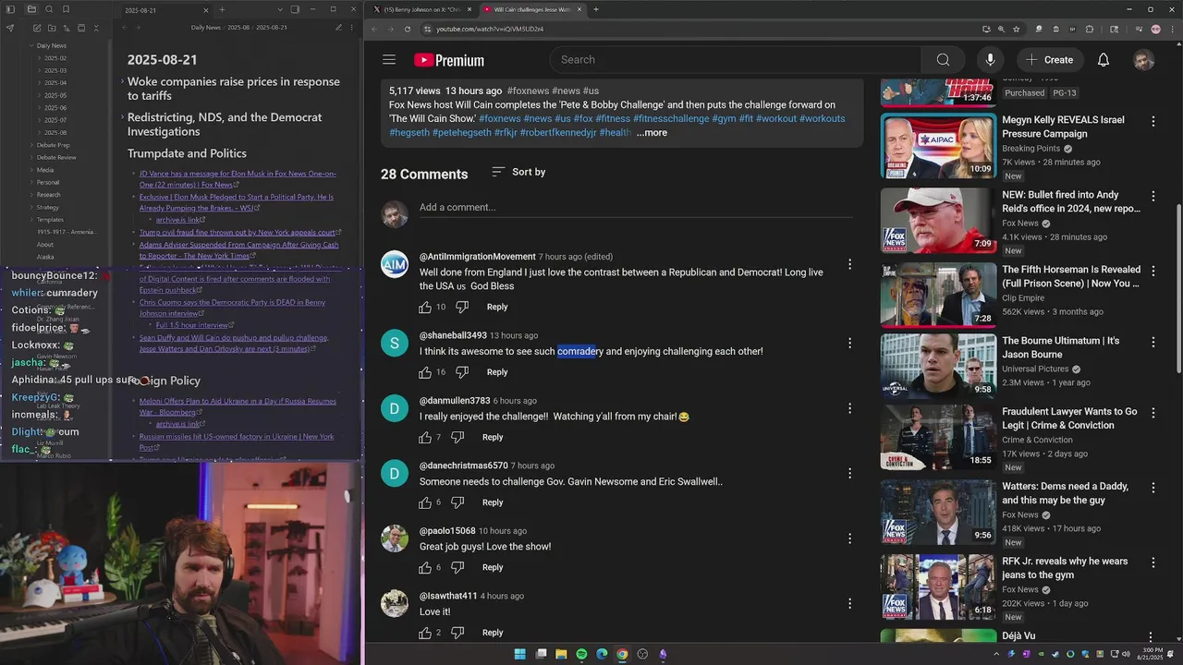Switch note to edit mode with pencil icon
Viewport: 1183px width, 665px height.
coord(338,28)
